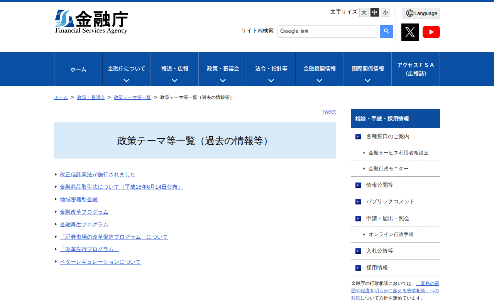
Task: Expand chevron under 法令・指針等
Action: click(x=271, y=81)
